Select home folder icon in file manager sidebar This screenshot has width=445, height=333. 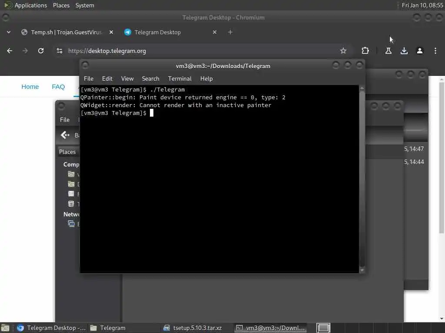point(71,174)
